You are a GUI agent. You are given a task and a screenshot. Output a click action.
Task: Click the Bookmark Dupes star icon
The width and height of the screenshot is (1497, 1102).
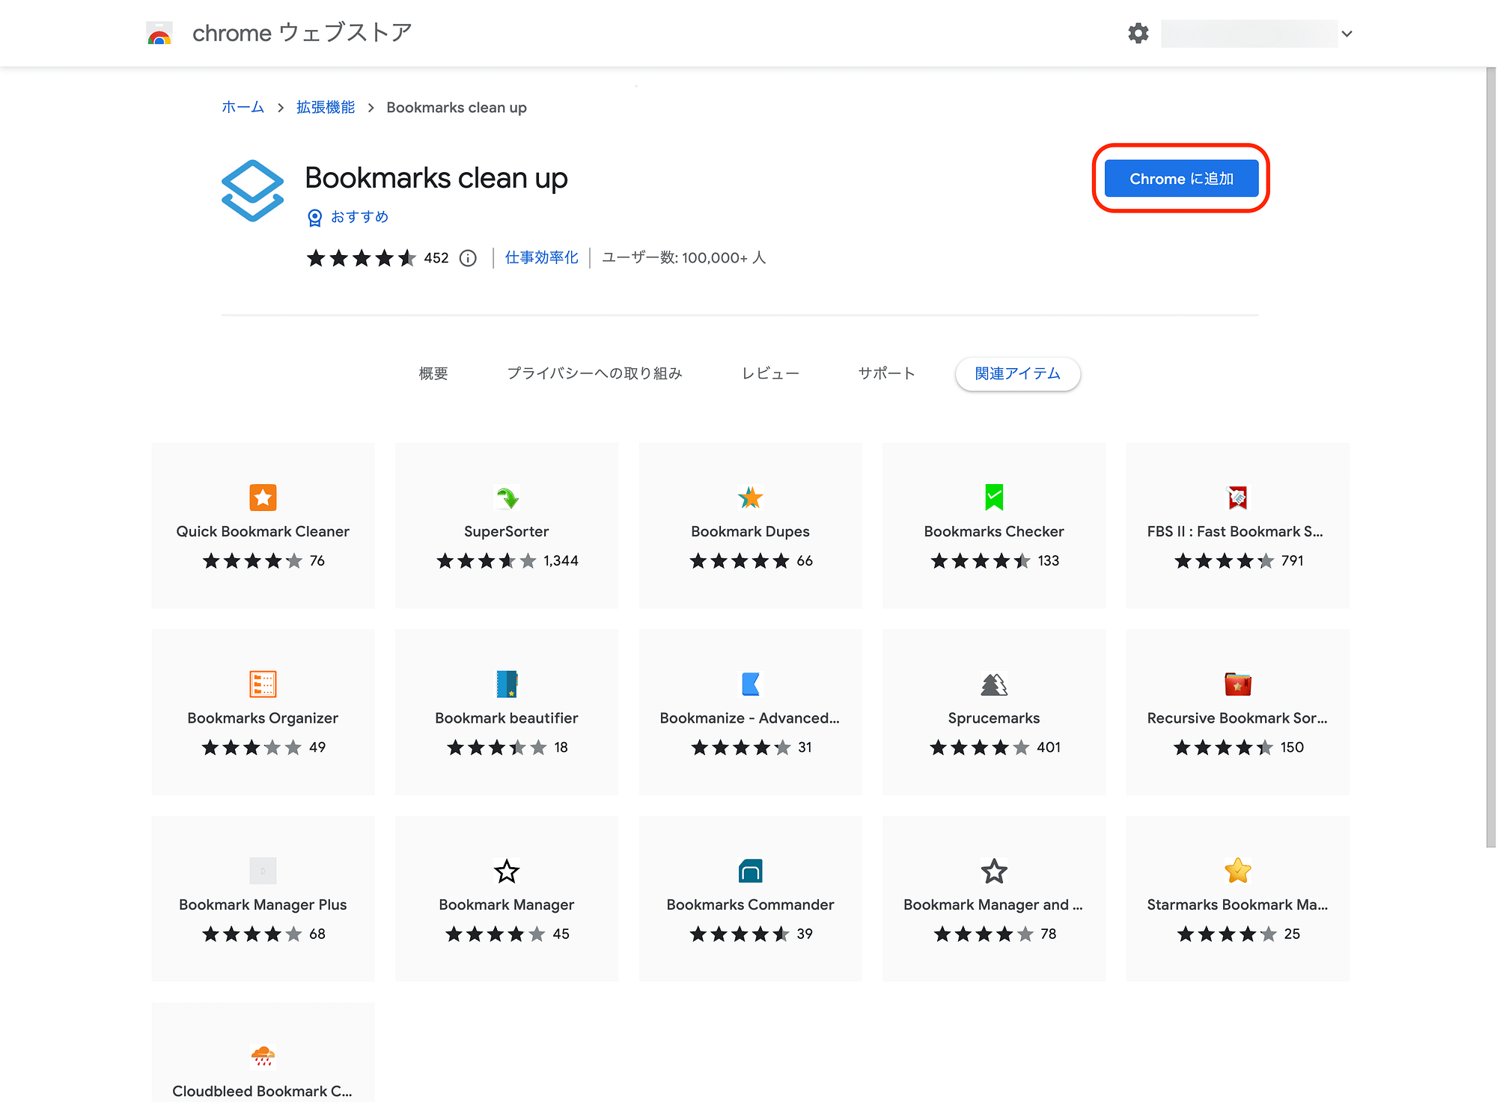[x=750, y=498]
